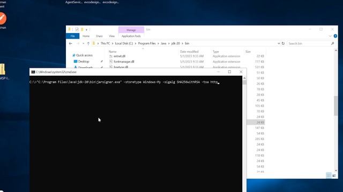Select the Manage contextual tab

[131, 30]
